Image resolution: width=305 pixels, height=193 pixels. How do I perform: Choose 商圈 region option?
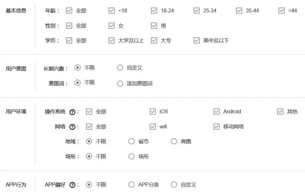pyautogui.click(x=174, y=142)
